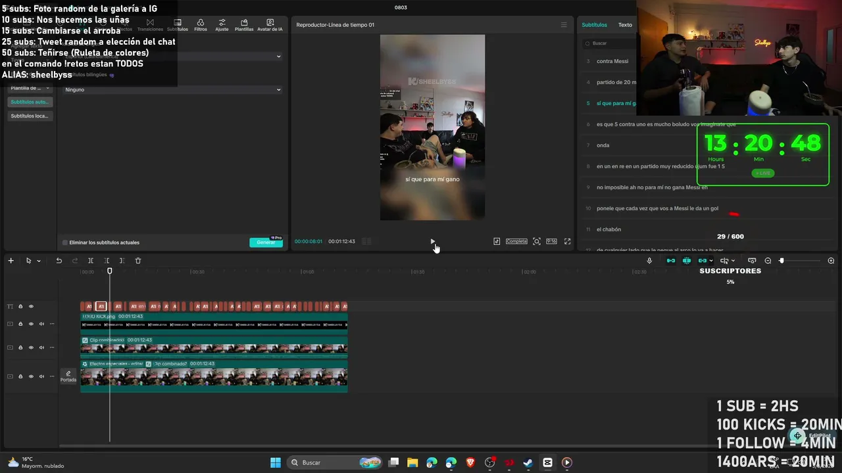
Task: Click the timeline zoom slider handle
Action: (x=781, y=261)
